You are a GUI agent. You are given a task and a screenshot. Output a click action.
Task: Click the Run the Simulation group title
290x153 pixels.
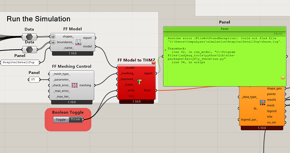39,19
